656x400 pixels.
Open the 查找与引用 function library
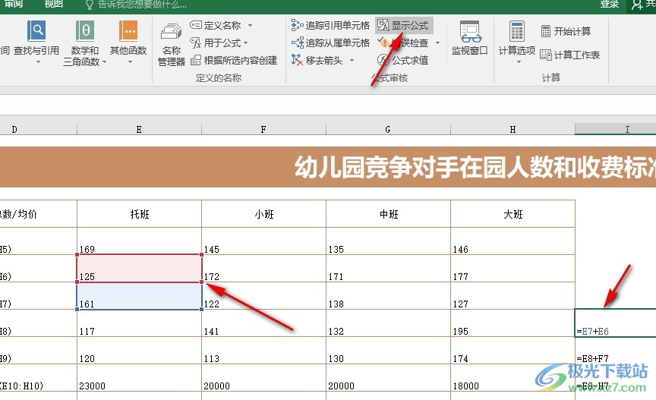pos(36,42)
